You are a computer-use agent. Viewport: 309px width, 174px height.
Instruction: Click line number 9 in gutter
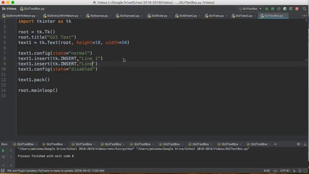(x=4, y=64)
